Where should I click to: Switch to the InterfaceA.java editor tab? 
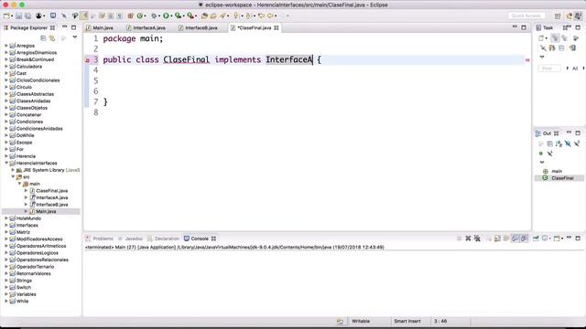pos(149,28)
